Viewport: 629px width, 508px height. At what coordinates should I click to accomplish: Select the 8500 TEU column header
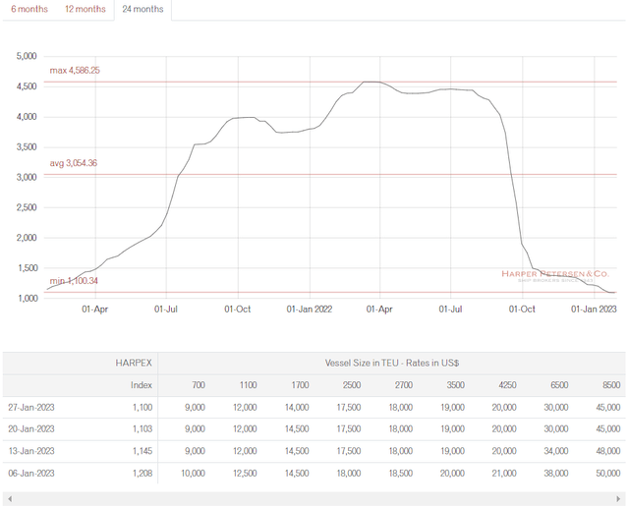610,385
